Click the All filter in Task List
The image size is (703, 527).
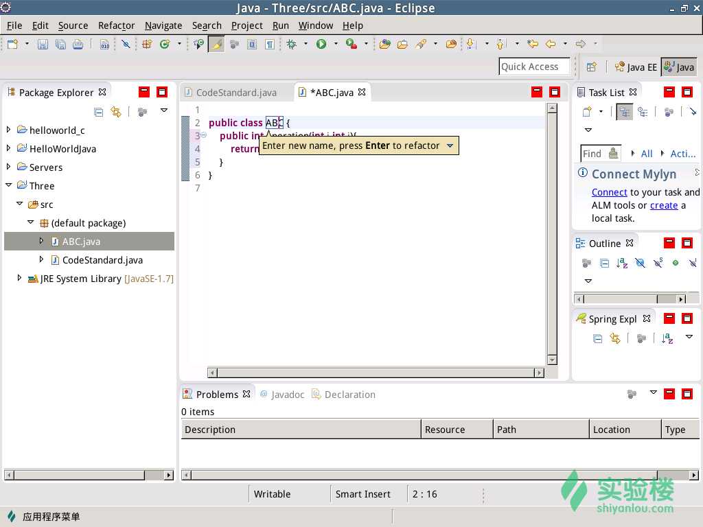point(647,154)
